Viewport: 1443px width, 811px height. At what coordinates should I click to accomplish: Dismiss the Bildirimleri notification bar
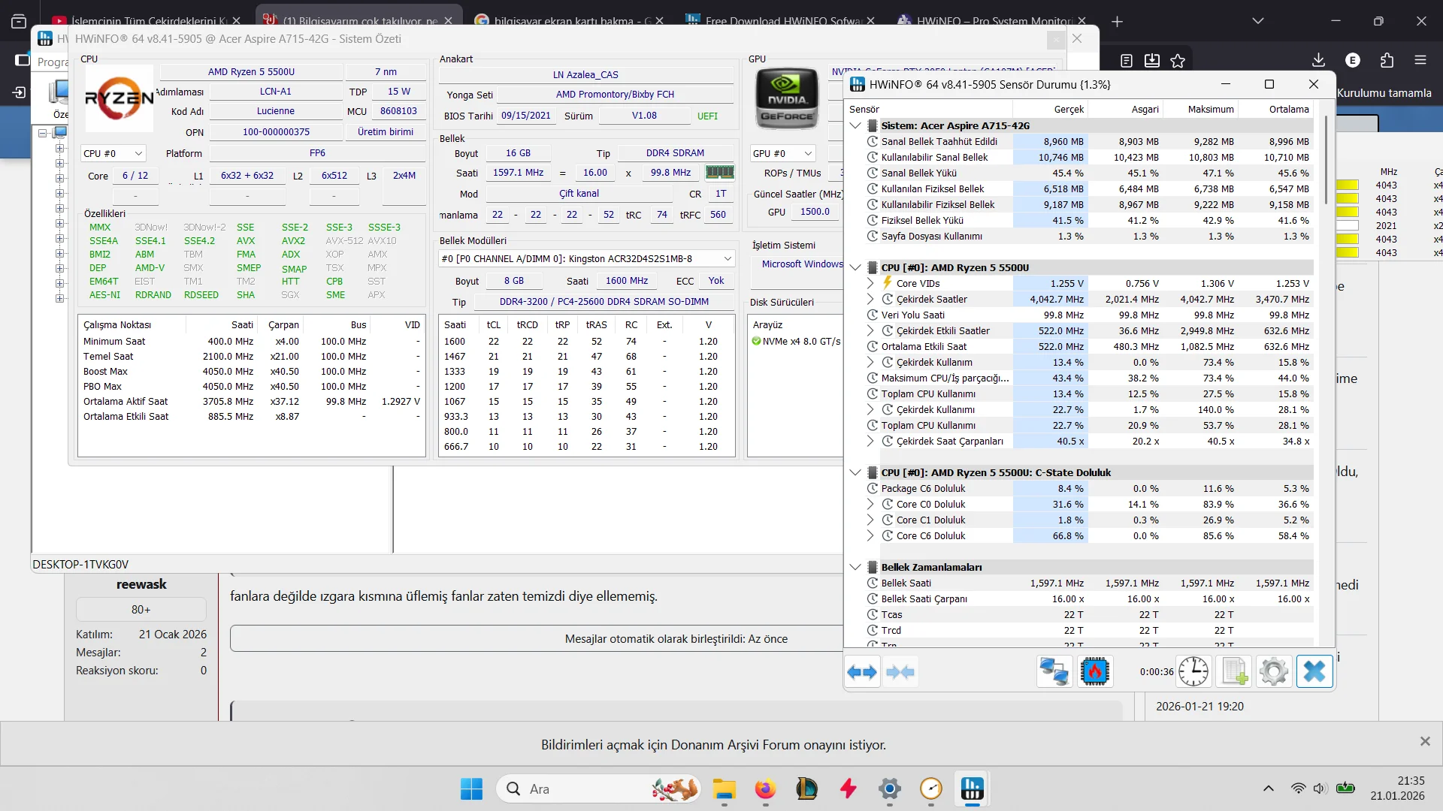[1424, 742]
